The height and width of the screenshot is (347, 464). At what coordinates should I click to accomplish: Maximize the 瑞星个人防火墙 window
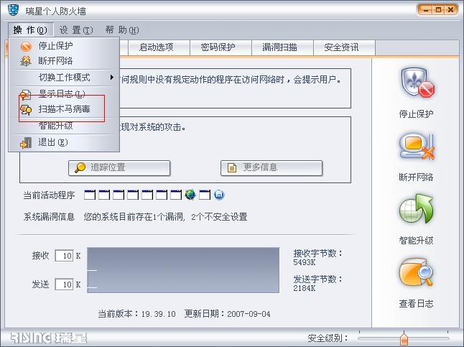(x=438, y=10)
